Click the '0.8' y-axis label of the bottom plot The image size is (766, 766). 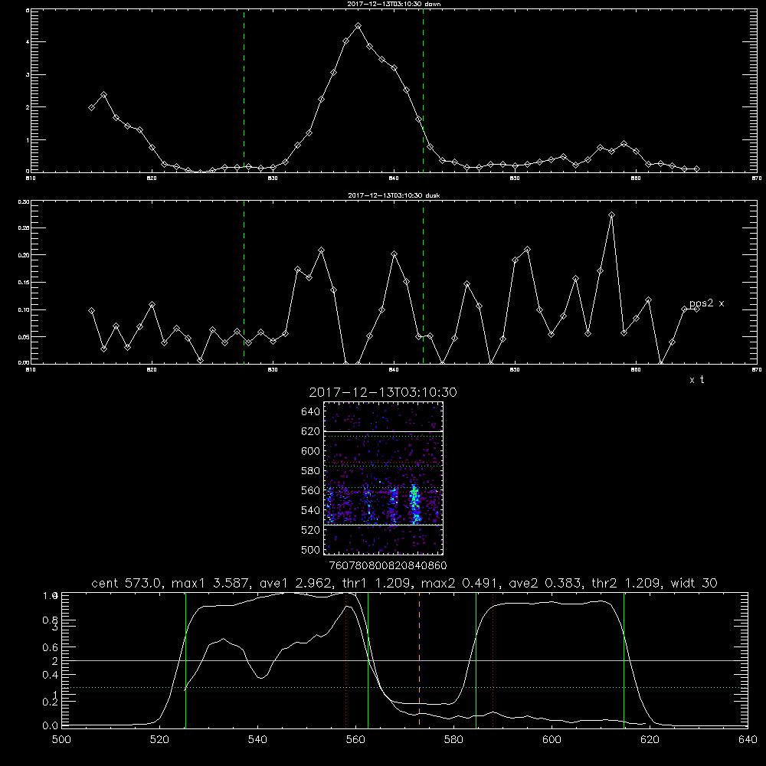50,620
